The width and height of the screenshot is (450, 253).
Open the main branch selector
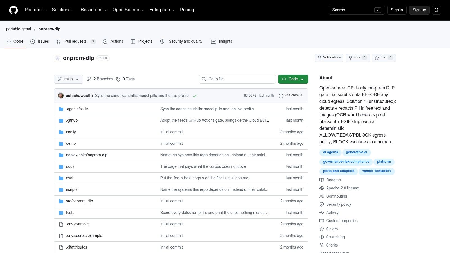69,79
